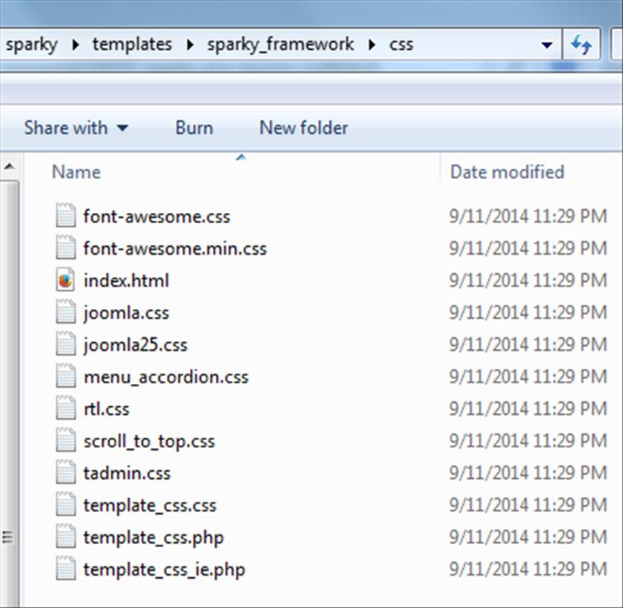Select the file name scroll_to_top.css

150,442
